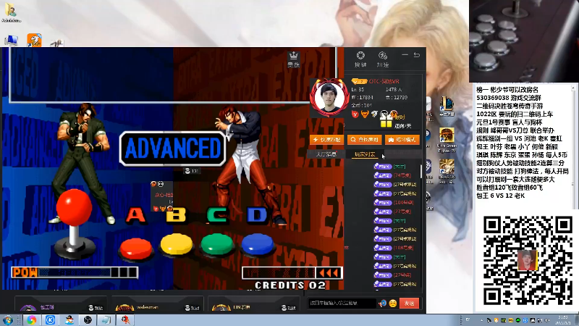Click the red joystick ball
The image size is (579, 326).
tap(75, 207)
